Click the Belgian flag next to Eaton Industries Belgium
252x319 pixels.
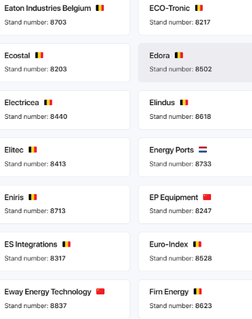(x=100, y=8)
